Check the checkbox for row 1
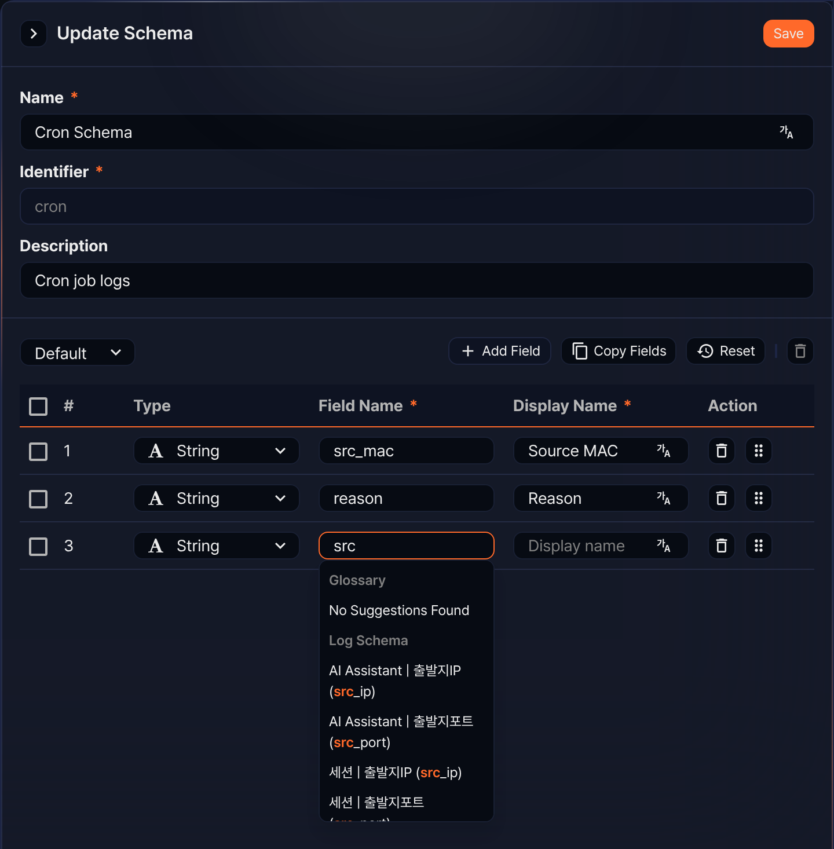 tap(38, 451)
